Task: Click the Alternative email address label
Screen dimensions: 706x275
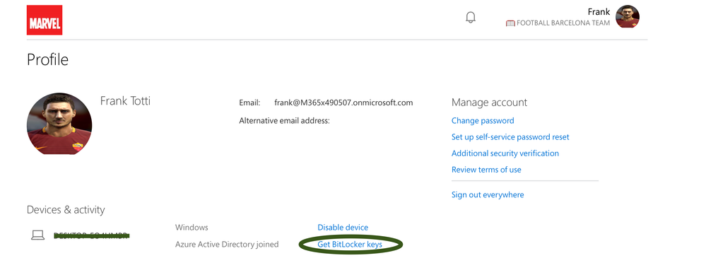Action: click(285, 121)
